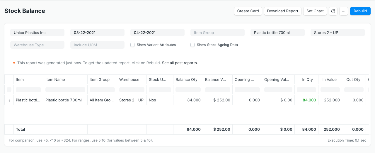This screenshot has width=375, height=153.
Task: Click the Download Report button
Action: coord(282,11)
